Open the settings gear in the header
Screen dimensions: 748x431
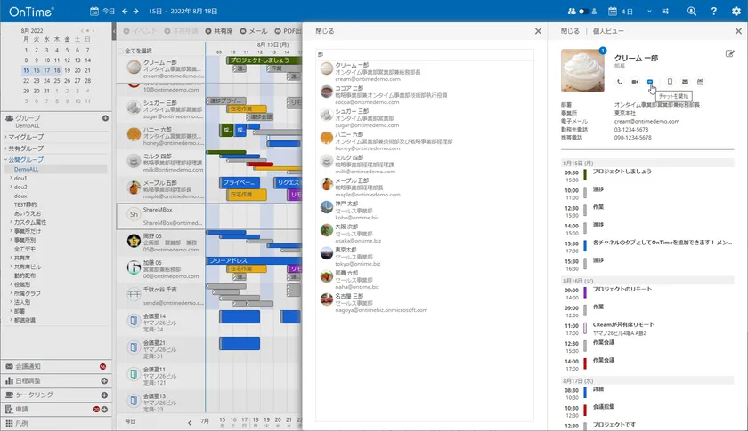click(736, 11)
